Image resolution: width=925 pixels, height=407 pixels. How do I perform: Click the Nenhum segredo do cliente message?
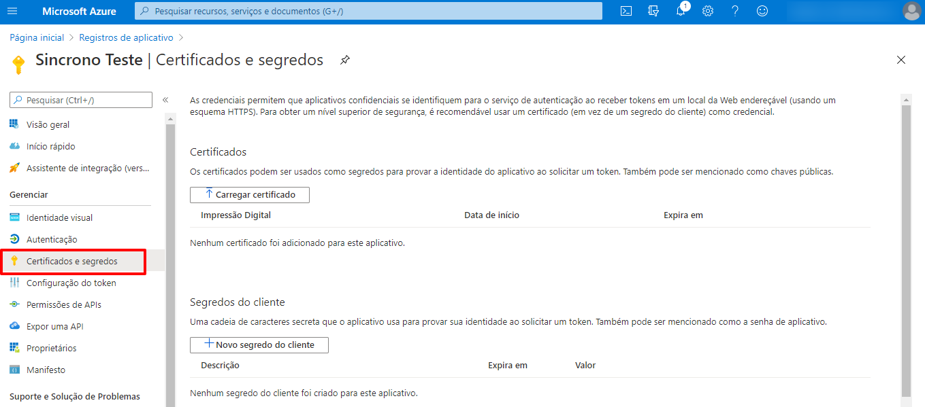(304, 393)
